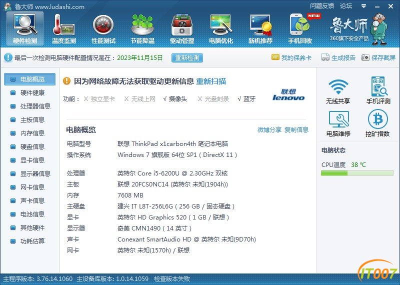Click the CPU temperature green progress bar
Image resolution: width=400 pixels, height=285 pixels.
357,173
